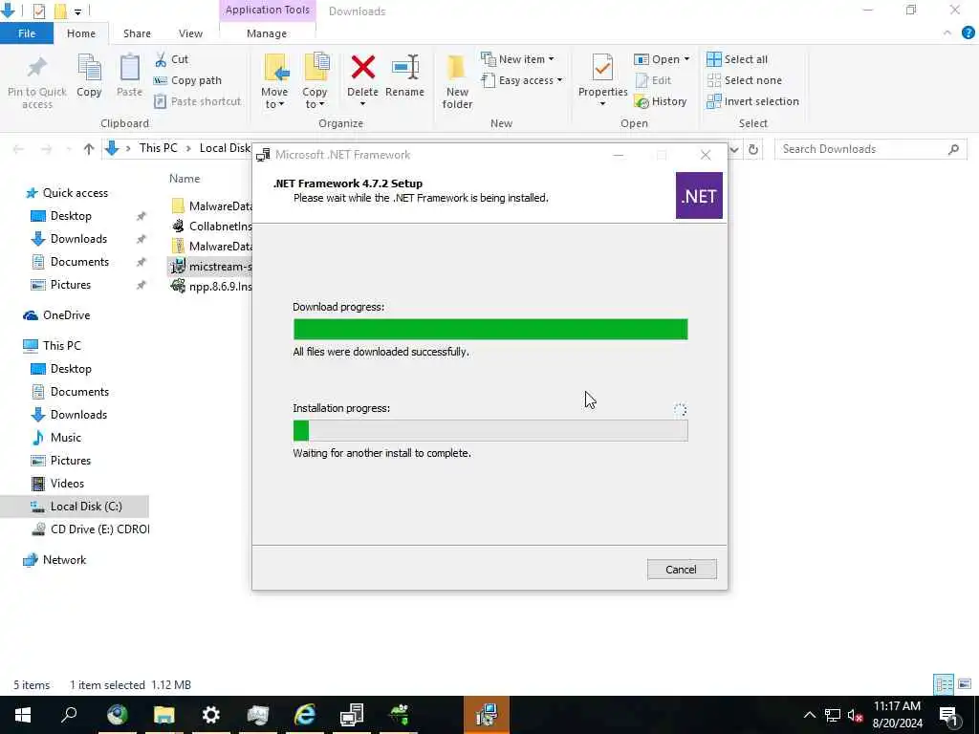Click Select all in ribbon
The height and width of the screenshot is (734, 979).
[737, 59]
